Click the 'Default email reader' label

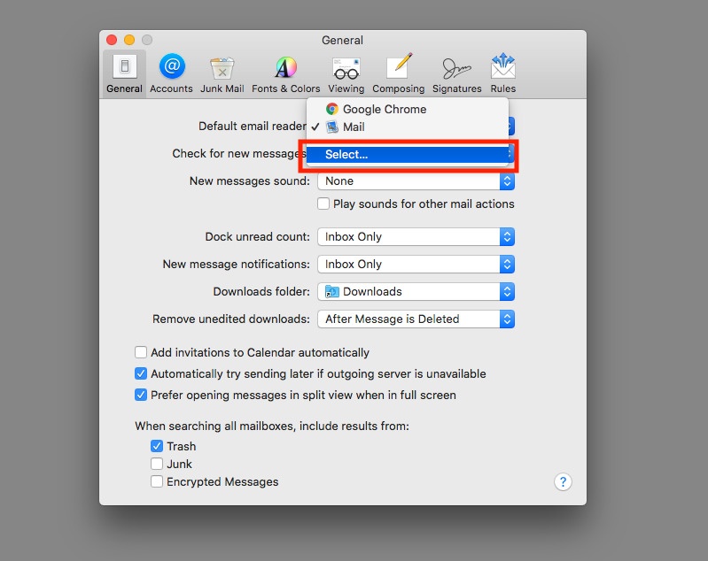pyautogui.click(x=253, y=127)
